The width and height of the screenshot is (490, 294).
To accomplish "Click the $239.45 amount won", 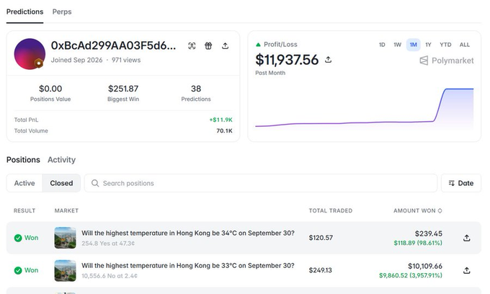I will coord(429,233).
